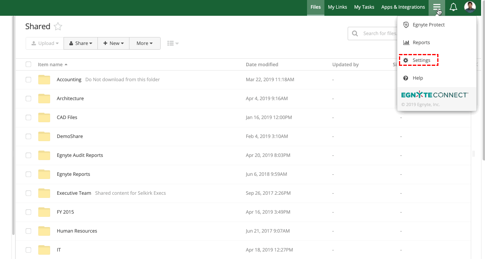The image size is (485, 259).
Task: Open the Egnyte Audit Reports folder
Action: point(80,155)
